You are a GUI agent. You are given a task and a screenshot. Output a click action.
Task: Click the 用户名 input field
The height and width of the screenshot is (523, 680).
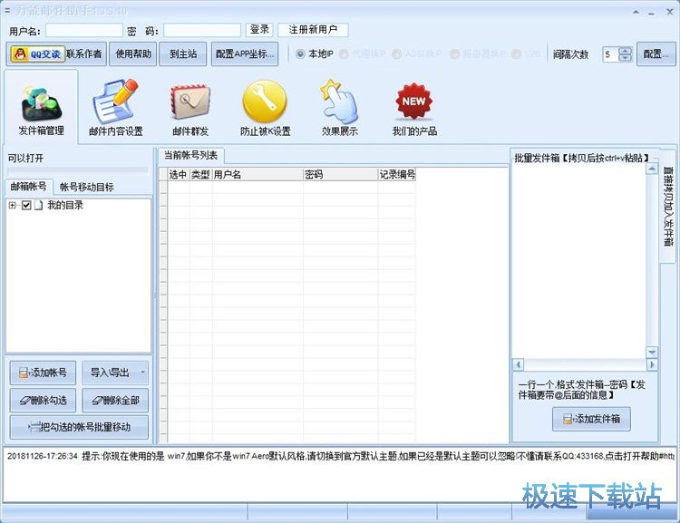84,30
